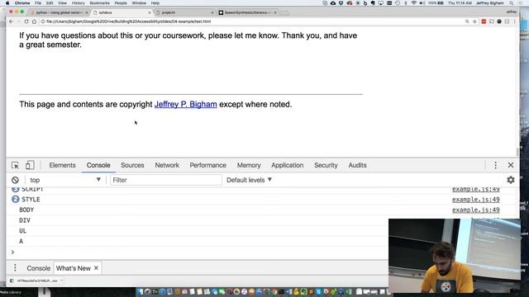Image resolution: width=529 pixels, height=297 pixels.
Task: Open the Memory tab
Action: pos(249,165)
